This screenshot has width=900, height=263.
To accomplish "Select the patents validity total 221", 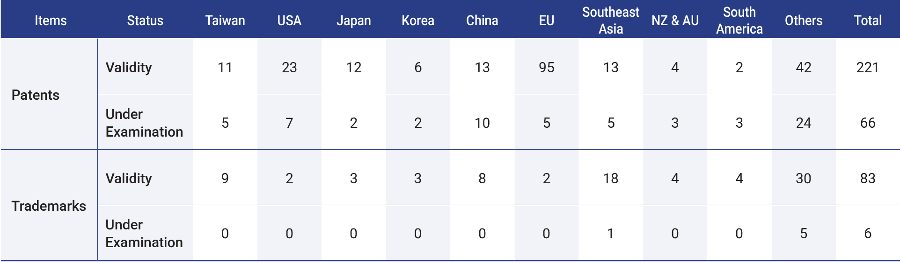I will tap(867, 68).
